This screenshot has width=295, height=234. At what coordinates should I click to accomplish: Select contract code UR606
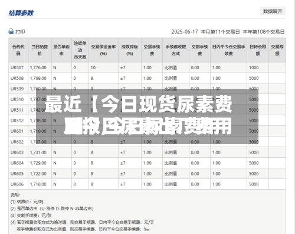coord(17,184)
